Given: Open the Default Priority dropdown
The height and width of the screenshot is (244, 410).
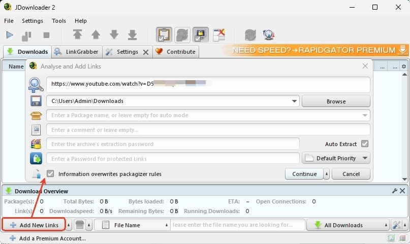Looking at the screenshot, I should pos(336,158).
